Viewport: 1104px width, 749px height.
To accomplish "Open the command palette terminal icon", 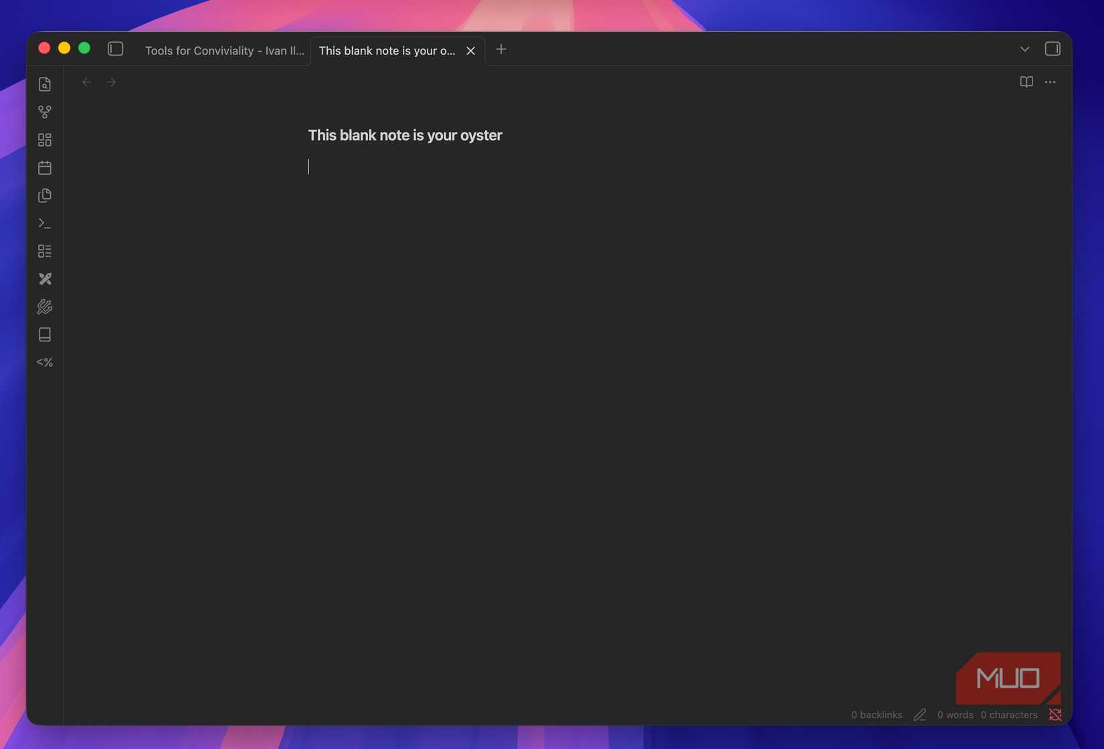I will pos(45,223).
